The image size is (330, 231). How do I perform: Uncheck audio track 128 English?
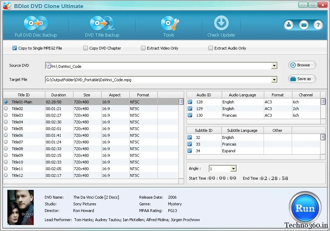(190, 102)
